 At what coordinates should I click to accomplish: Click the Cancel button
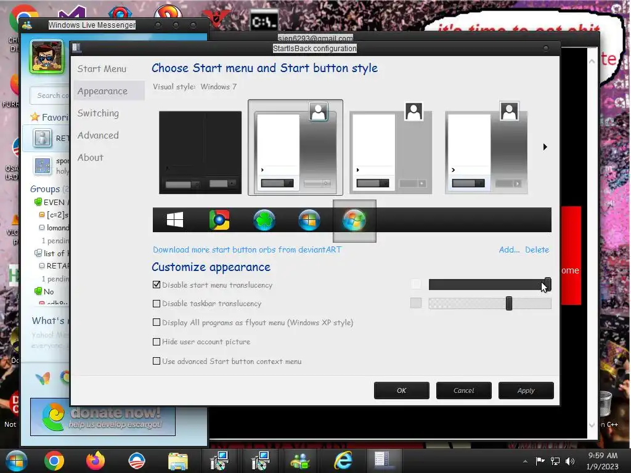coord(463,390)
